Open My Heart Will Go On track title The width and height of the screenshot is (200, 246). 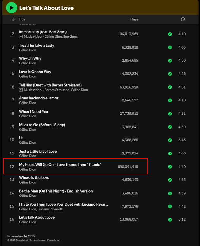point(60,164)
